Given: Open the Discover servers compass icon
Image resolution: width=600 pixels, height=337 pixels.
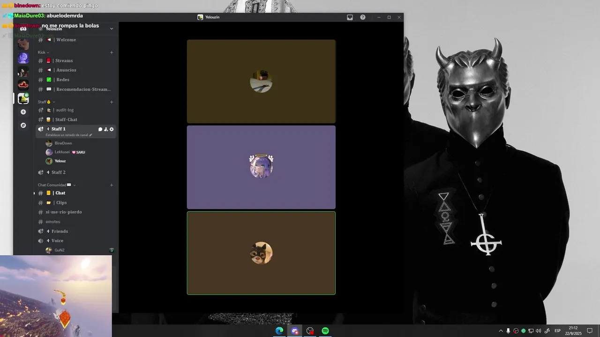Looking at the screenshot, I should coord(23,125).
